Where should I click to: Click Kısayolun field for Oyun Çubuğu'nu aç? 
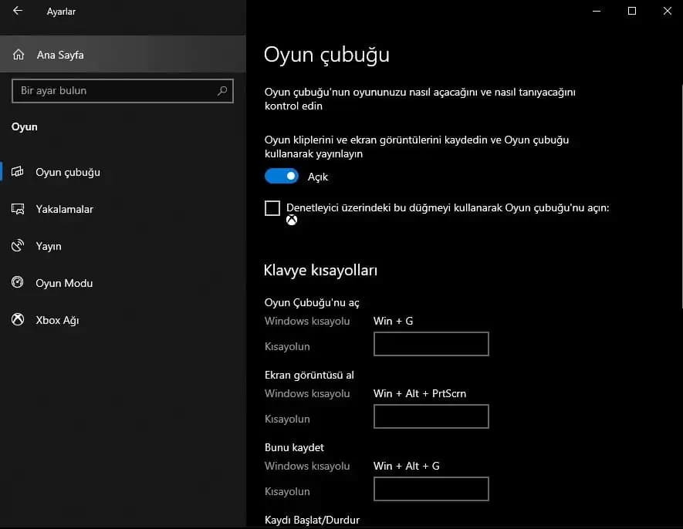(x=431, y=344)
